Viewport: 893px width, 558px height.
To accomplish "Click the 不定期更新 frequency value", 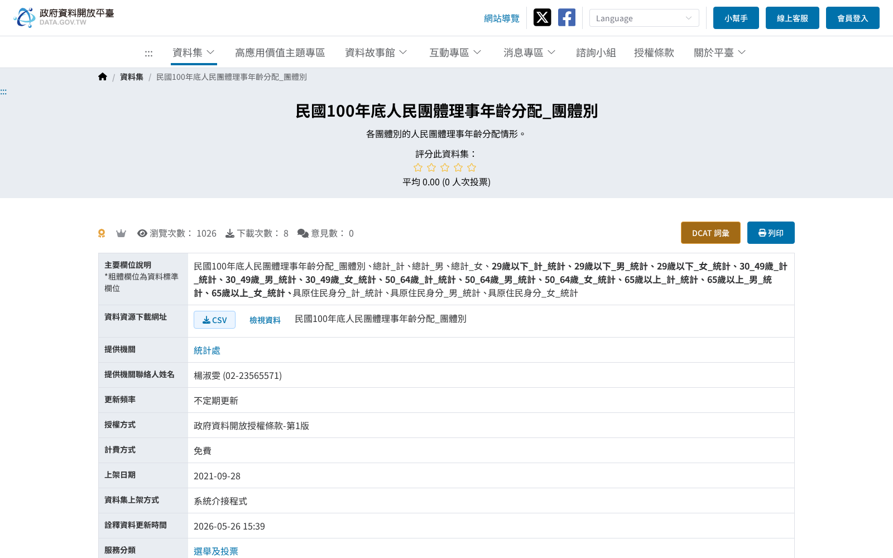I will (216, 401).
